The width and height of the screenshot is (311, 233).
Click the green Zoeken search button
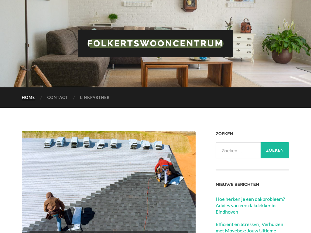tap(275, 150)
